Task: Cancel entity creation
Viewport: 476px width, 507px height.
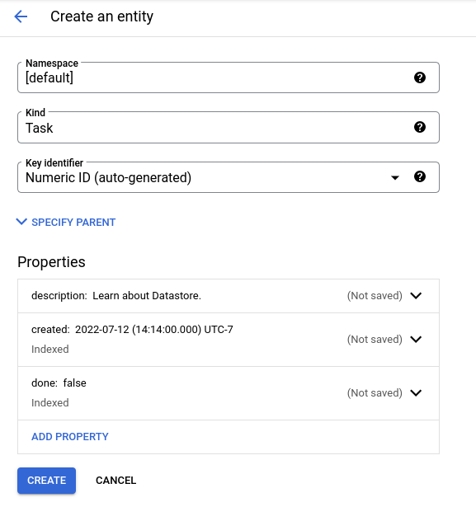Action: click(115, 481)
